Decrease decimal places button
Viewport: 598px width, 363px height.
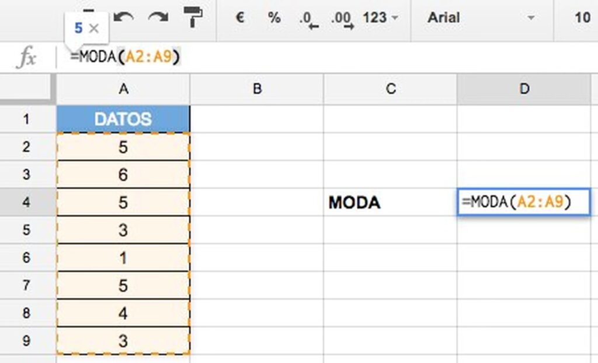308,19
